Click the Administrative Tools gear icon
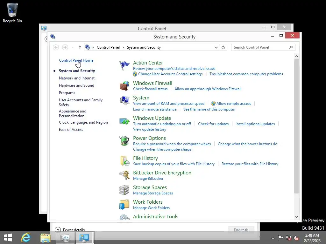This screenshot has width=326, height=244. point(124,217)
